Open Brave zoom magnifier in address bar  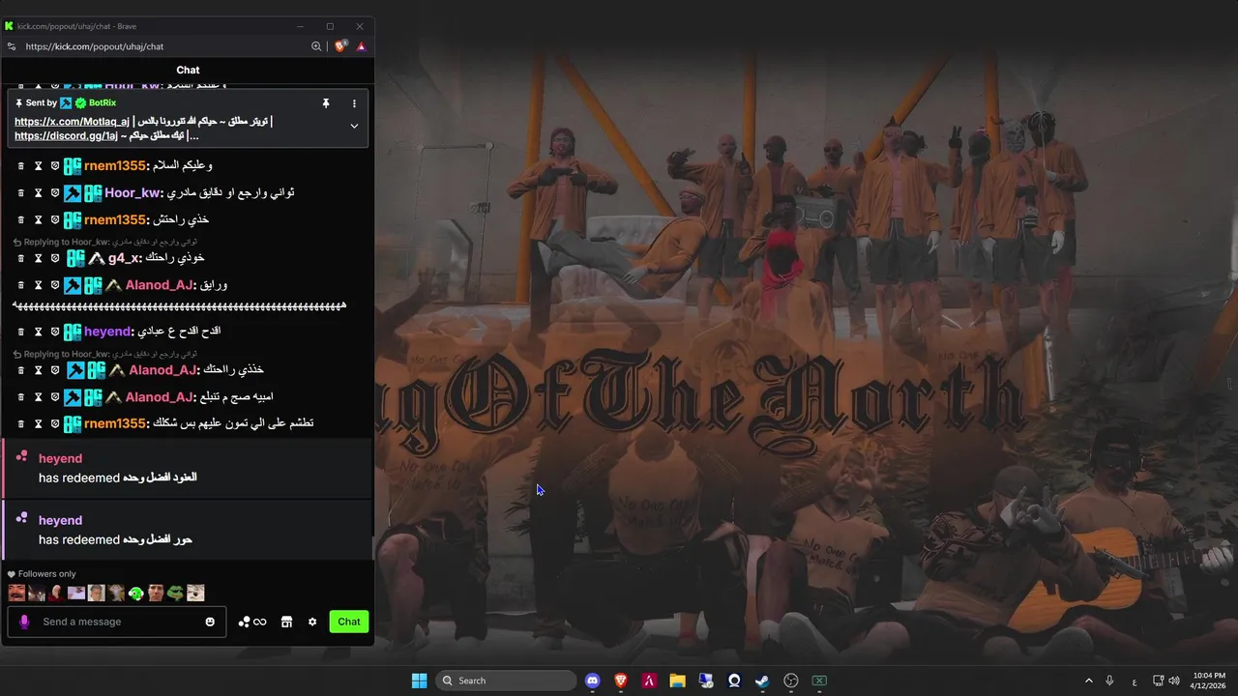click(x=316, y=46)
